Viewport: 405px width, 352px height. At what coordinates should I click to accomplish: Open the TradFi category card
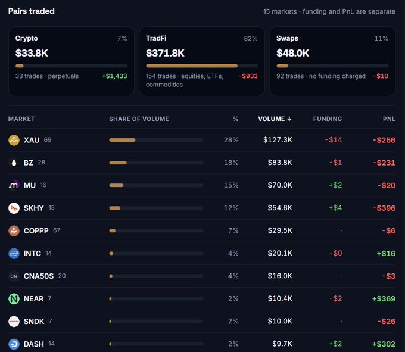[202, 61]
